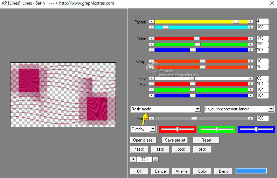Click the Mode value field showing 100

point(263,118)
